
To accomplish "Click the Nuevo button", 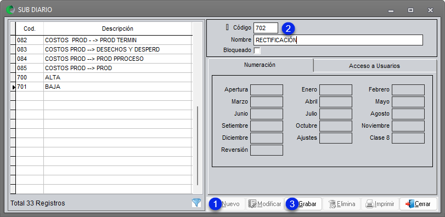I will pyautogui.click(x=227, y=204).
